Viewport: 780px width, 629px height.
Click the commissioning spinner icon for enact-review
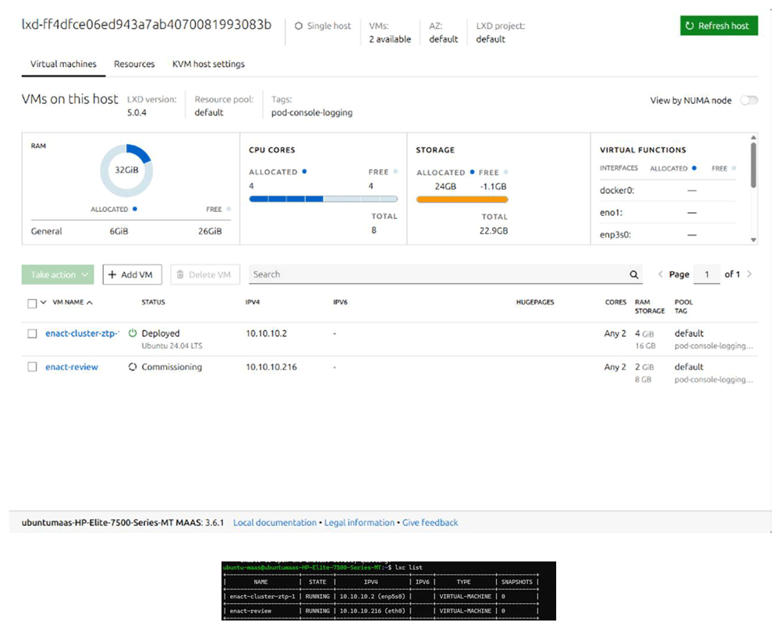(133, 367)
